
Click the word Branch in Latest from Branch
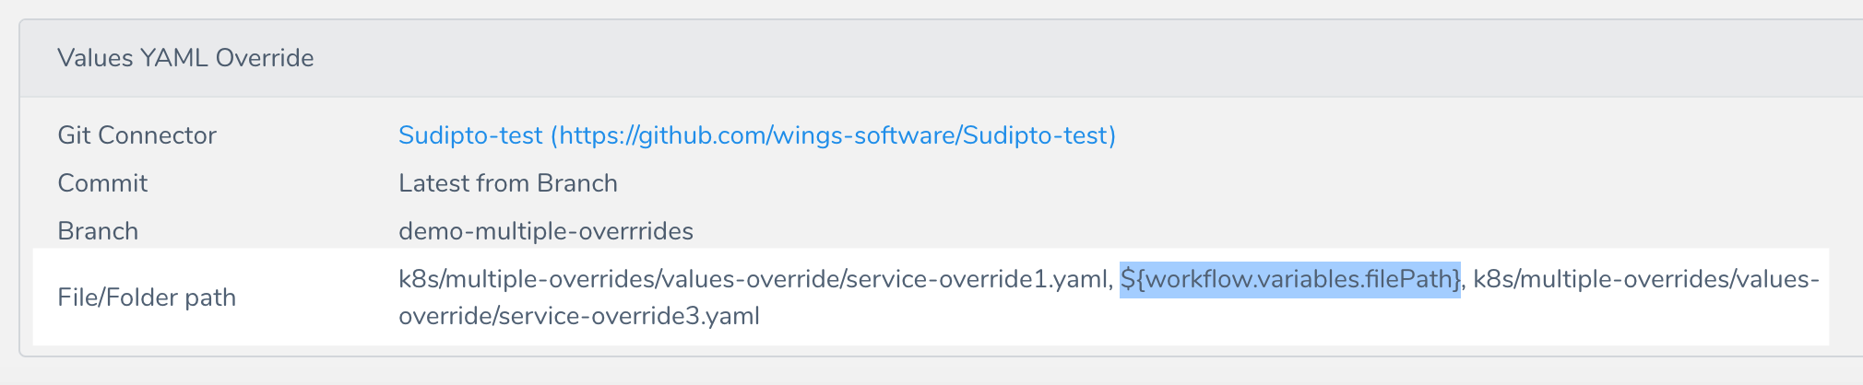(577, 183)
